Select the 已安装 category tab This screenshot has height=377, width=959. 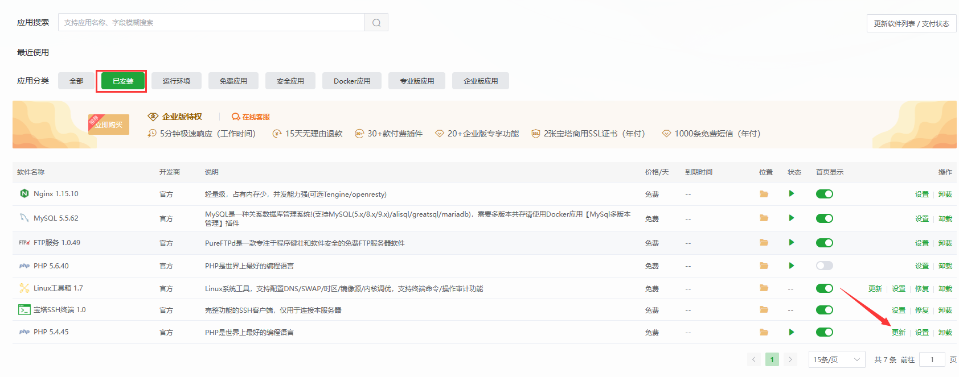[x=123, y=81]
